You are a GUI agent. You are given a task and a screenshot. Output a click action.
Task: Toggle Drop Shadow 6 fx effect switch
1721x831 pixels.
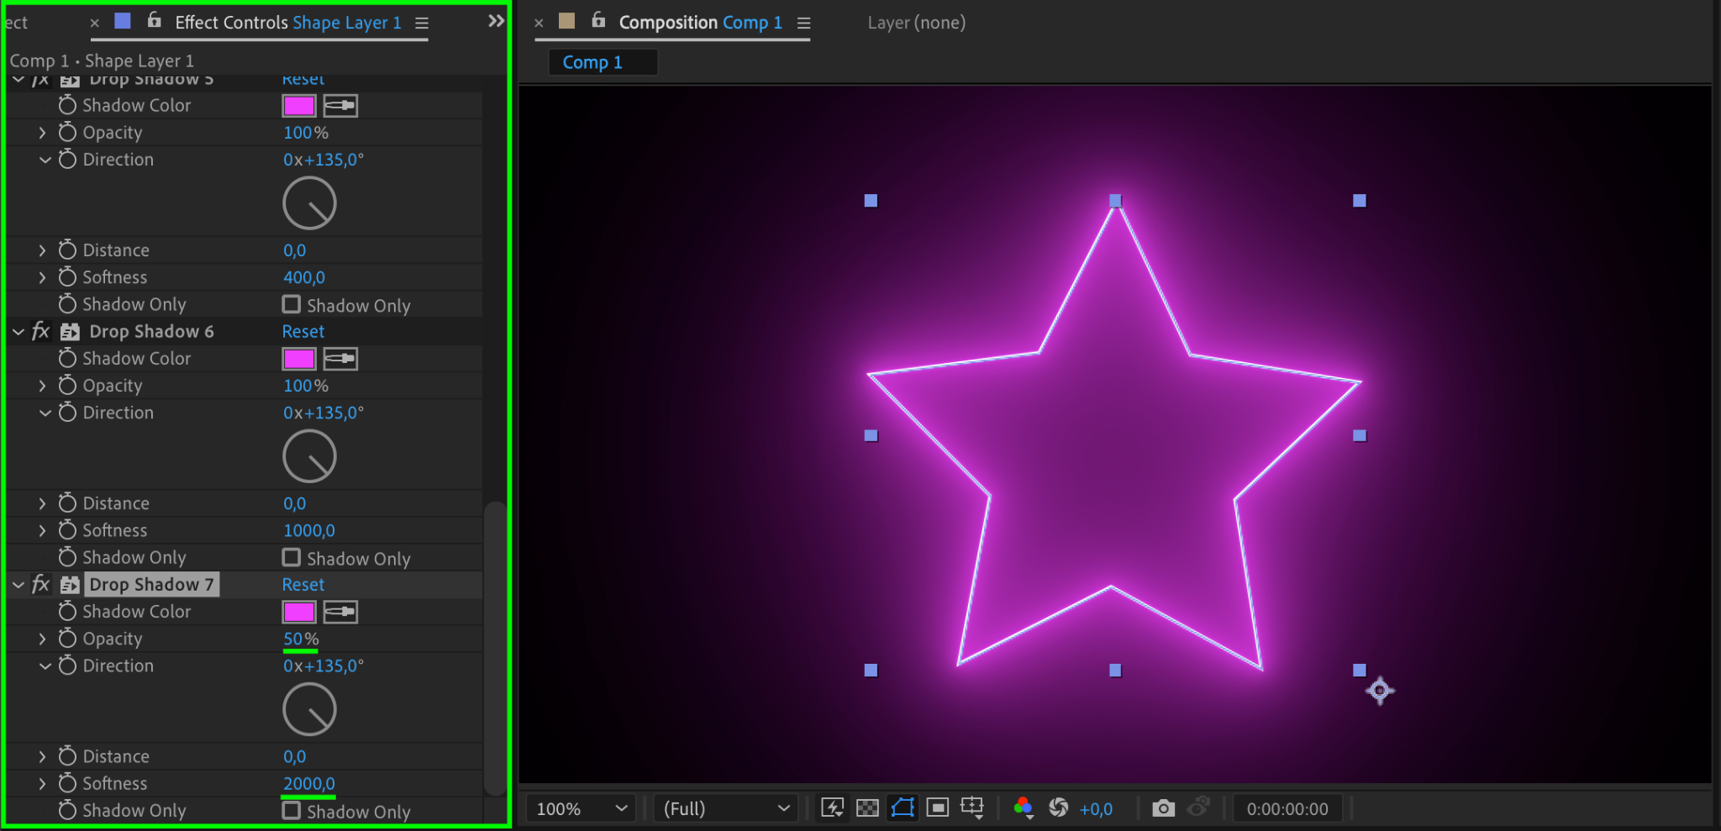(x=40, y=332)
